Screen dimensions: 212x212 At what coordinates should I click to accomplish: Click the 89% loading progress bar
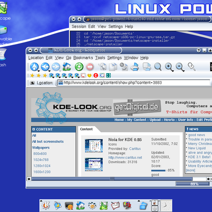192,184
